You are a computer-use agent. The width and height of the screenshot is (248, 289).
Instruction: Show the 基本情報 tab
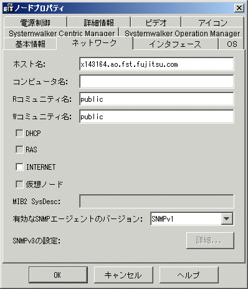[x=30, y=44]
